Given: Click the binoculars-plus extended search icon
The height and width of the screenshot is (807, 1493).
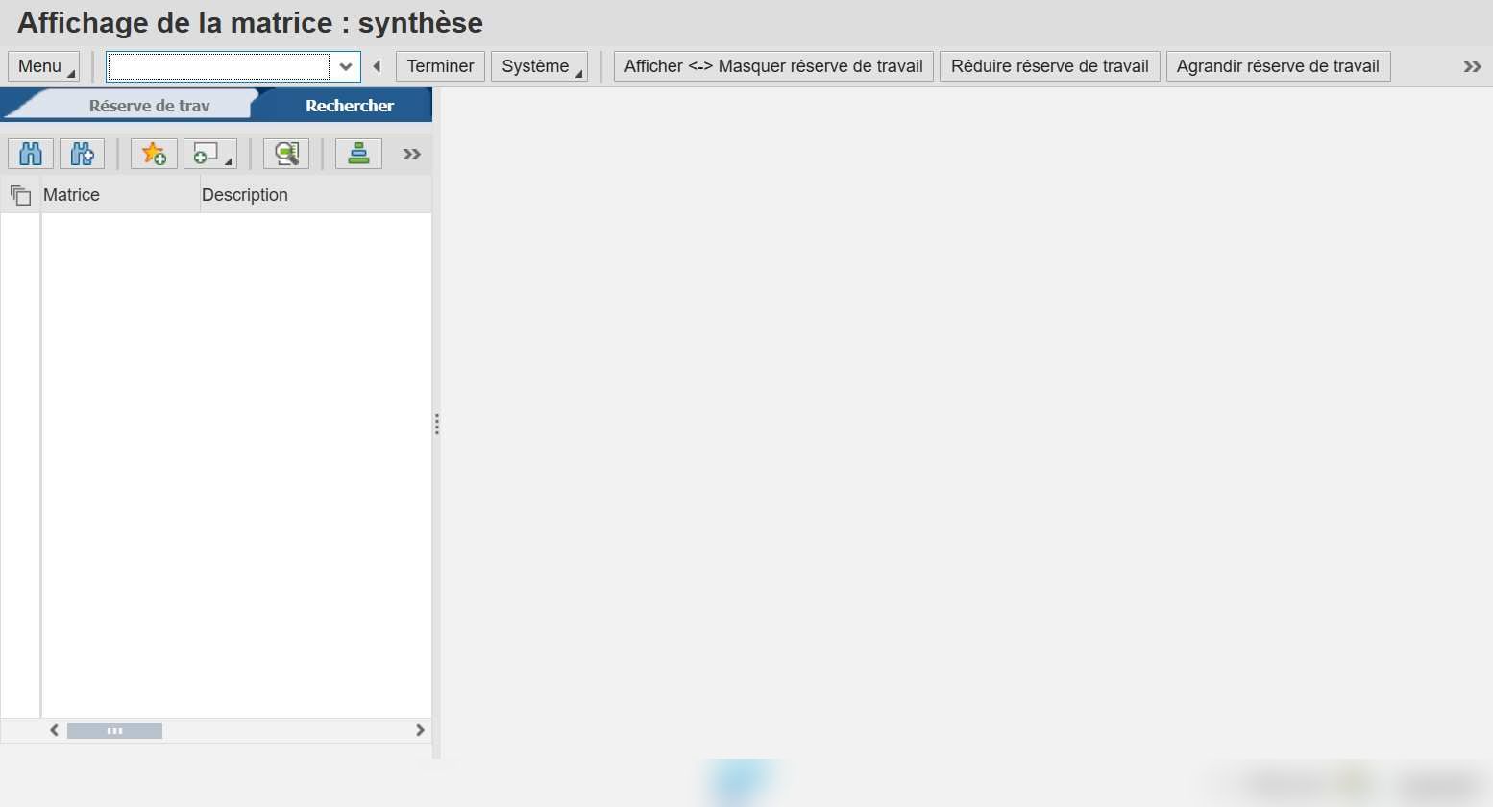Looking at the screenshot, I should [83, 154].
